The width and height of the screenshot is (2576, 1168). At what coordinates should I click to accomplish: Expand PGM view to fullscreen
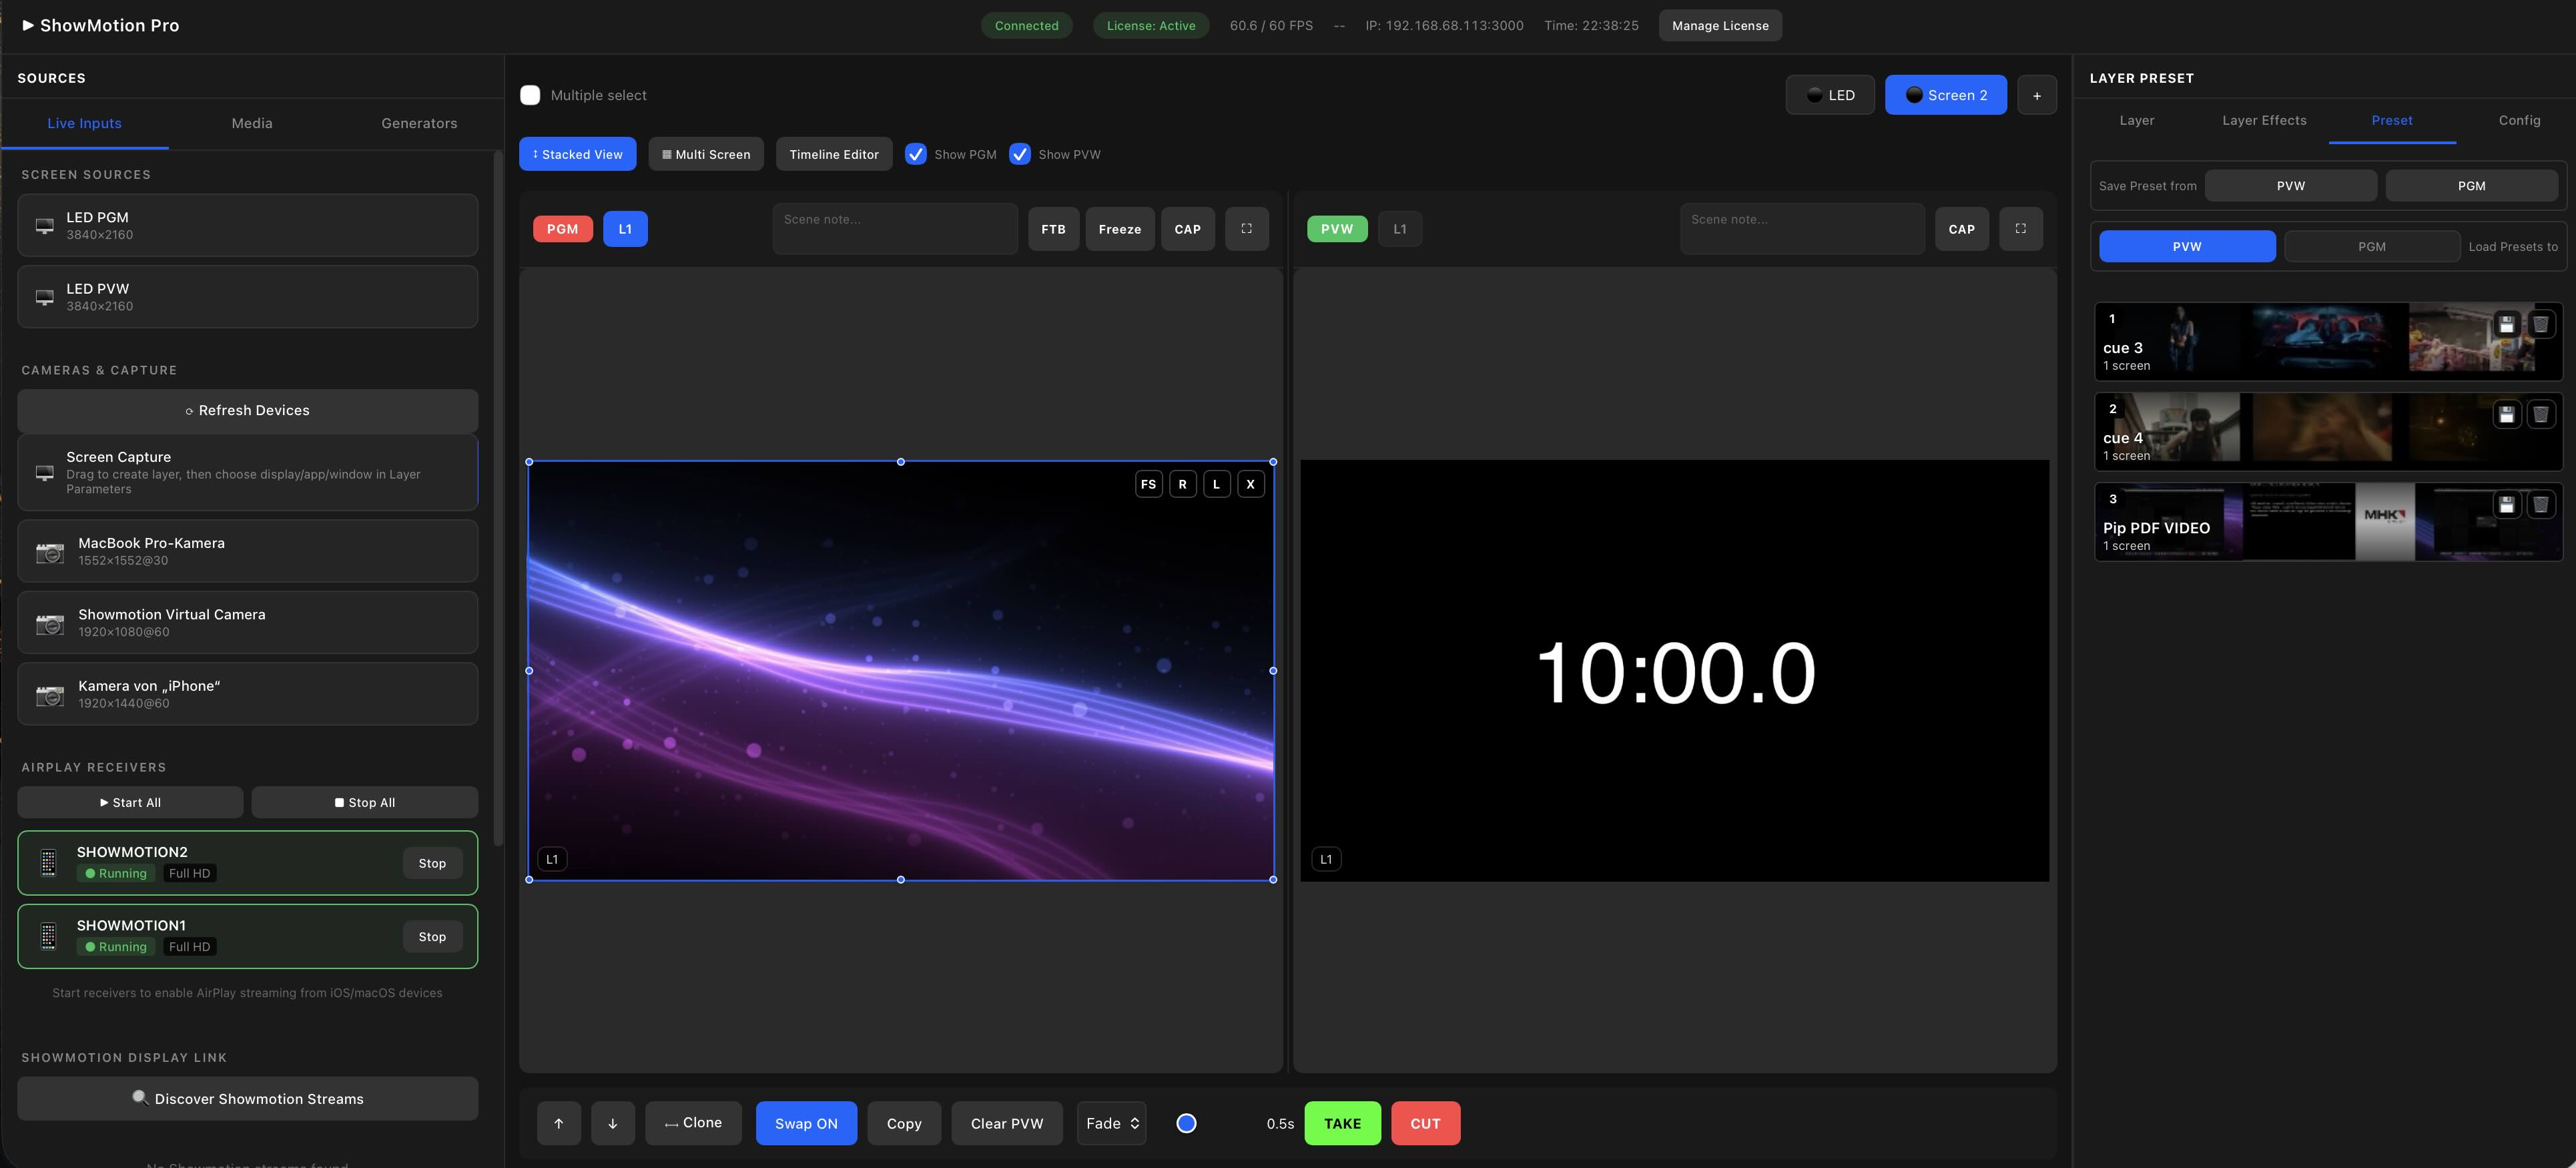point(1246,228)
